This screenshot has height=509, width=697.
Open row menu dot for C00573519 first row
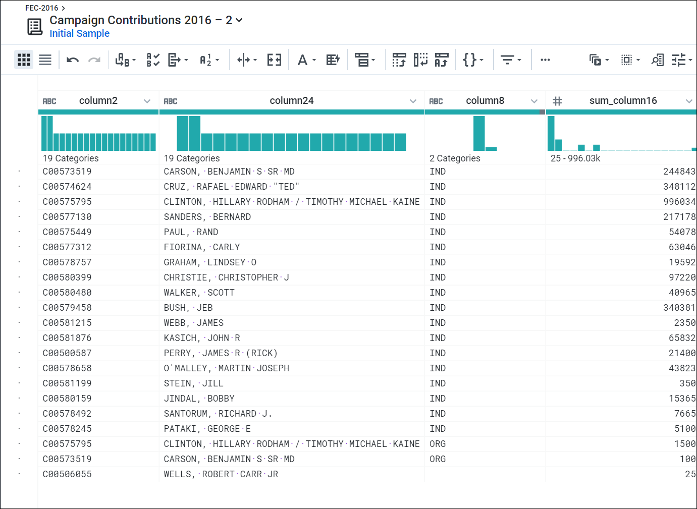click(19, 172)
